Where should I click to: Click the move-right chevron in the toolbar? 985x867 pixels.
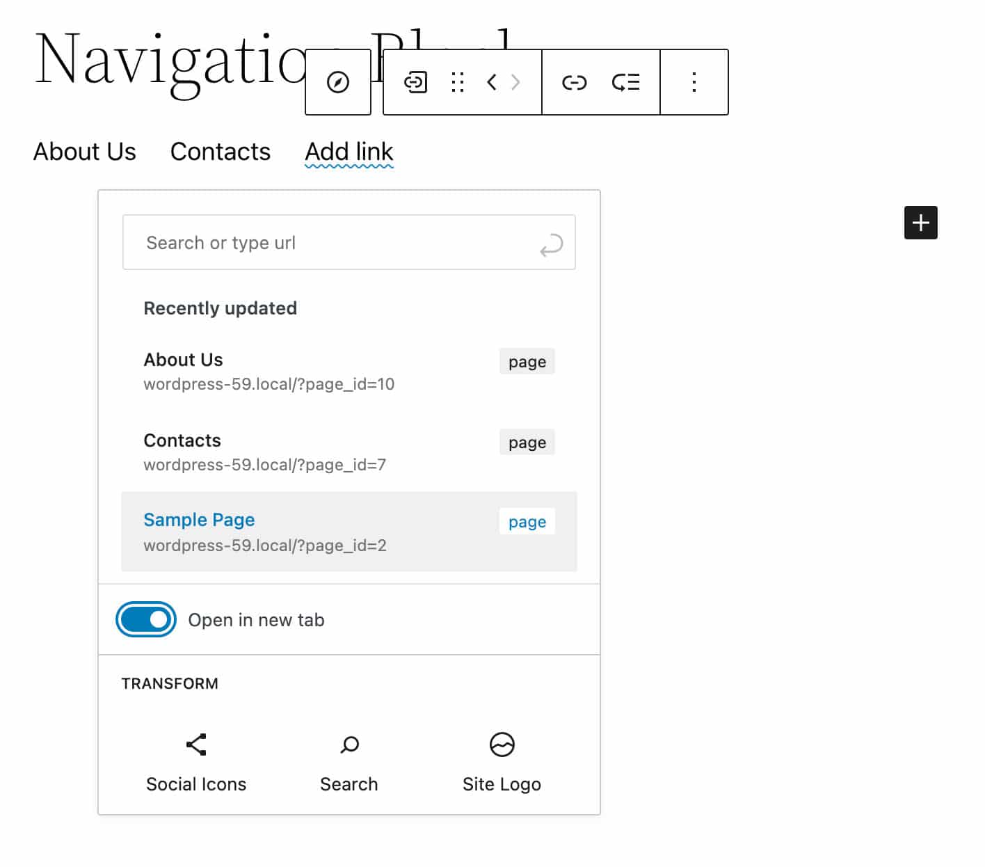coord(515,82)
